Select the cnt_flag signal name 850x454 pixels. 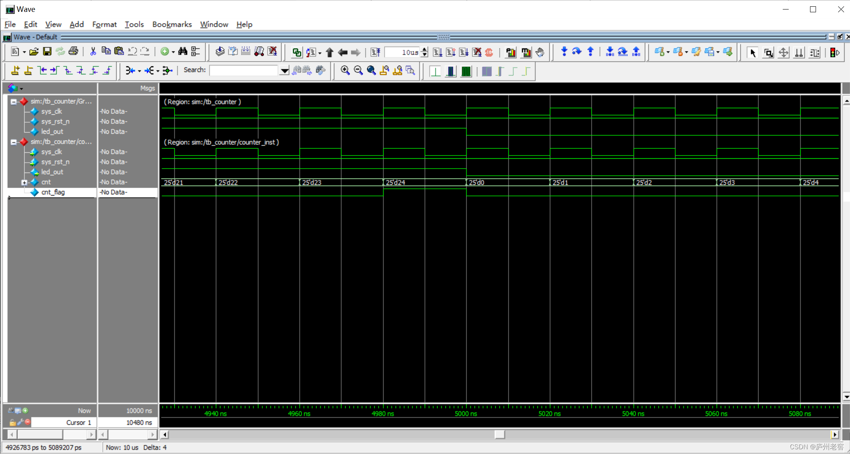click(x=53, y=192)
